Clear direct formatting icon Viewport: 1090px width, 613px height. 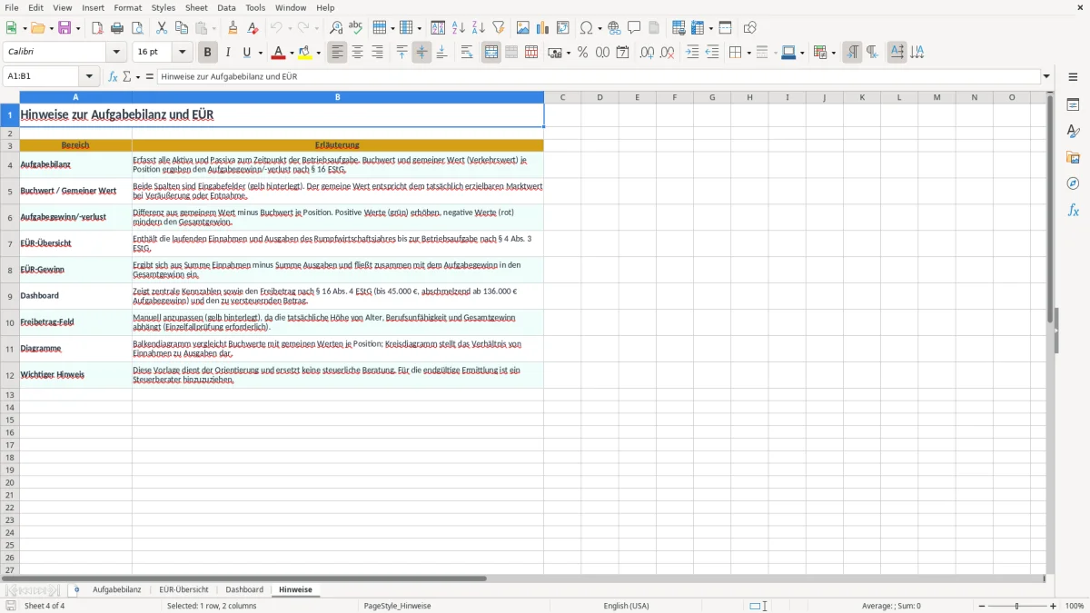click(253, 28)
